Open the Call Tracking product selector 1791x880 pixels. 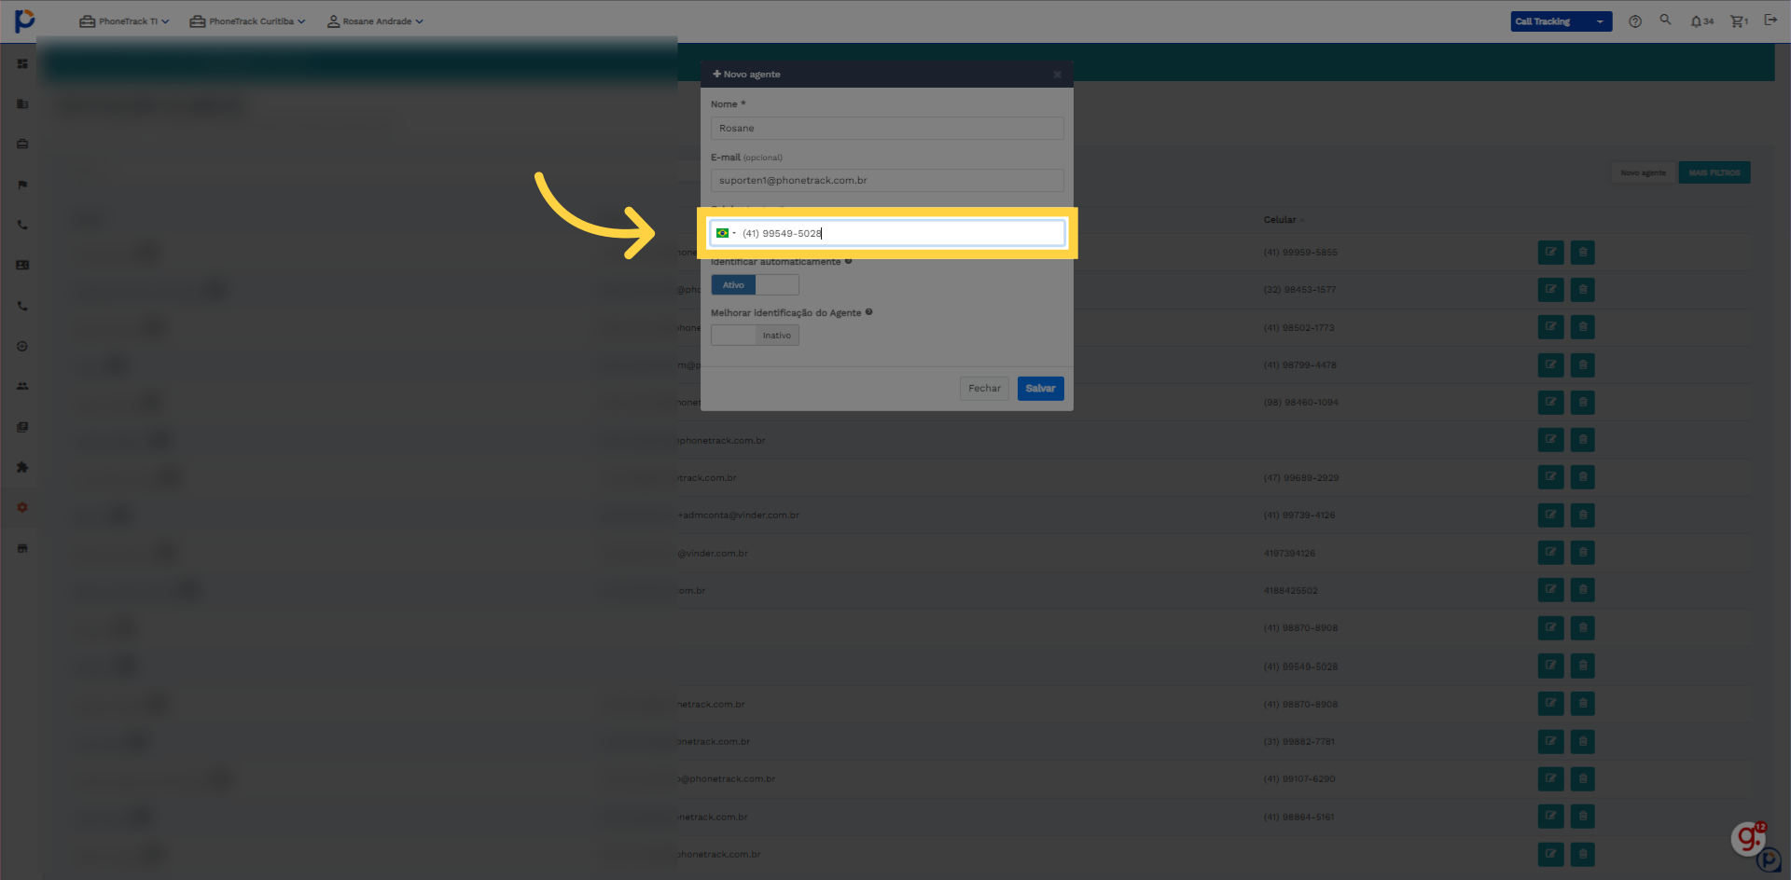(1561, 21)
